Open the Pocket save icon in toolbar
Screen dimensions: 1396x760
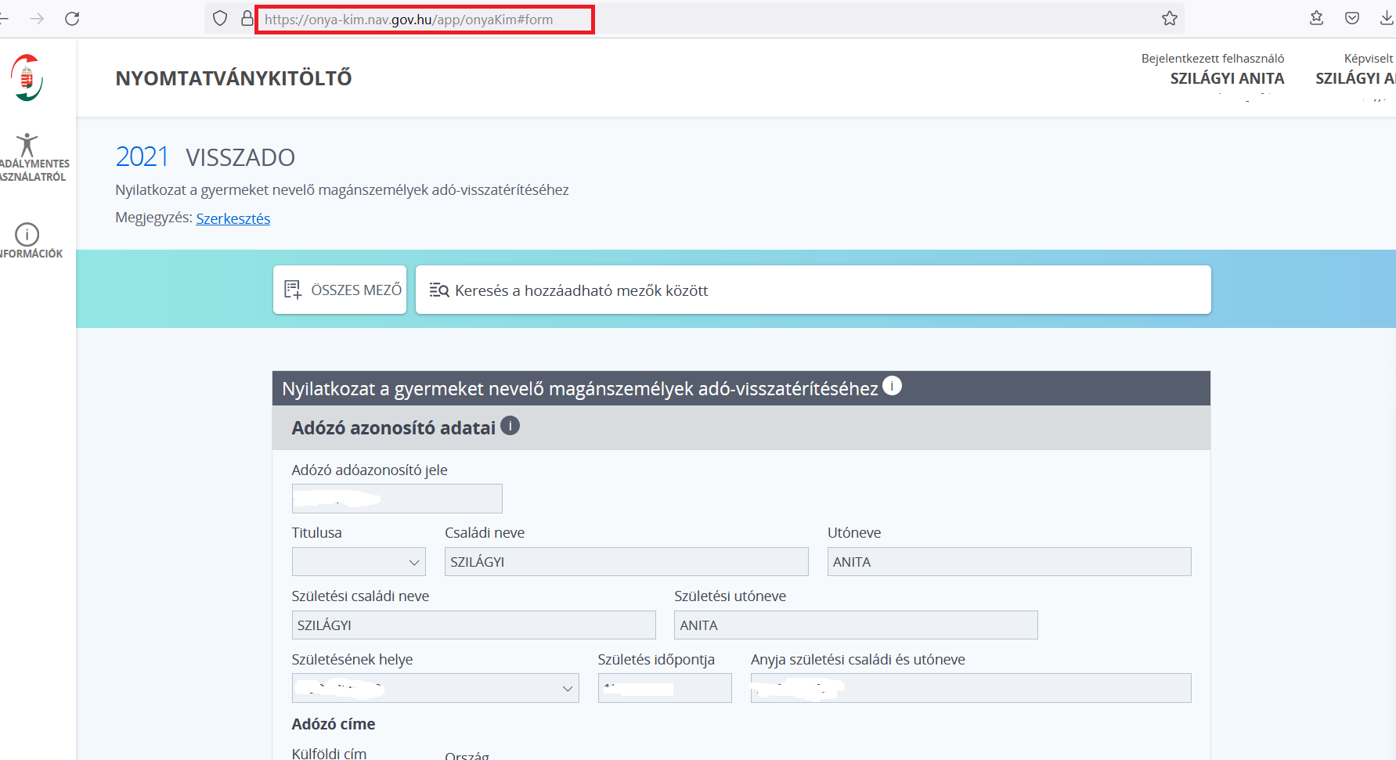(1352, 19)
